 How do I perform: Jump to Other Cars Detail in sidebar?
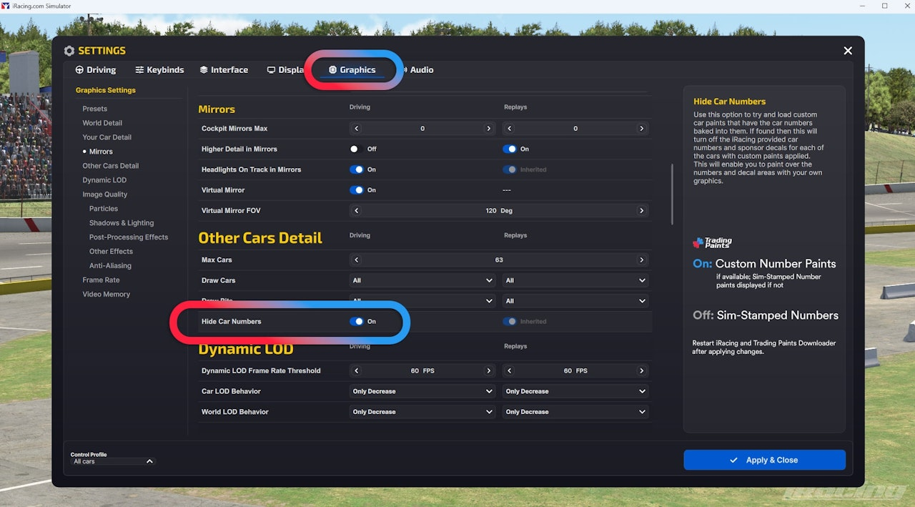[x=110, y=166]
